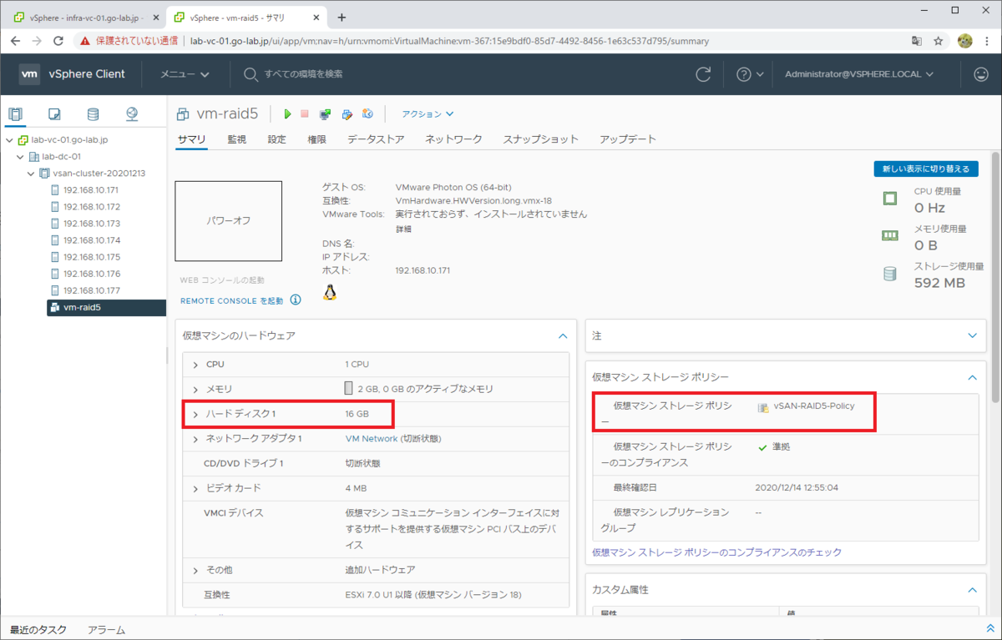Click the edit settings icon
The width and height of the screenshot is (1002, 640).
click(347, 114)
